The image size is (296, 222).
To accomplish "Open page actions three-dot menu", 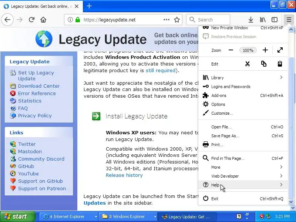I will point(166,20).
